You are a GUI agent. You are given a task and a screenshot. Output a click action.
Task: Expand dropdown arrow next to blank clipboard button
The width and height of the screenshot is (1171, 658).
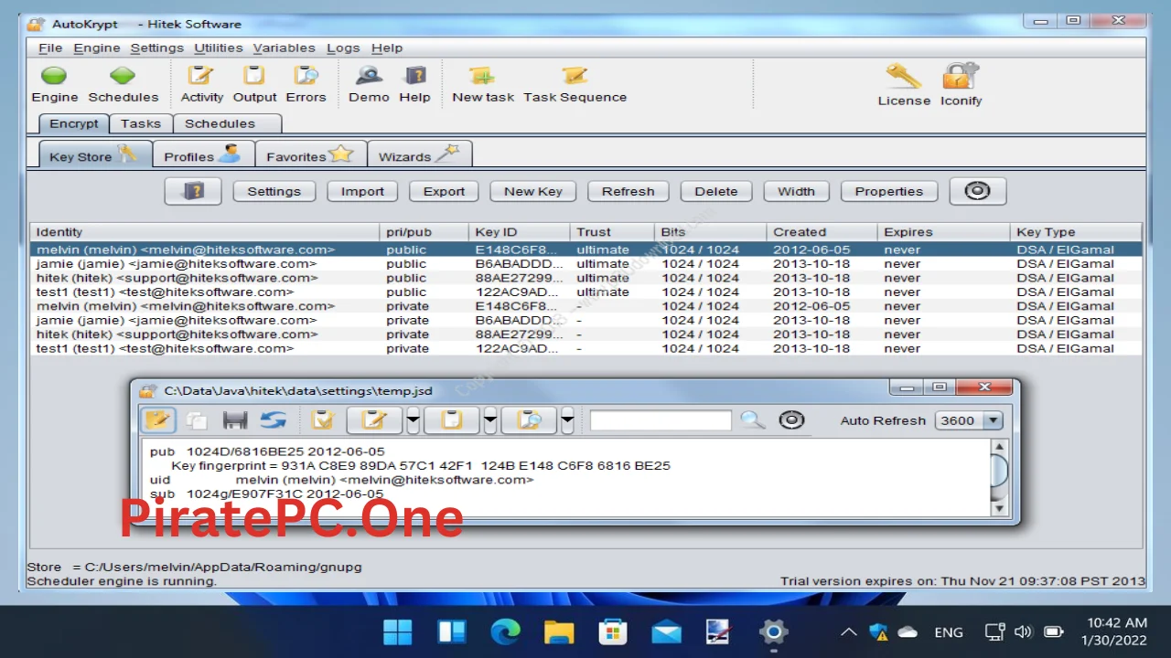pos(490,420)
